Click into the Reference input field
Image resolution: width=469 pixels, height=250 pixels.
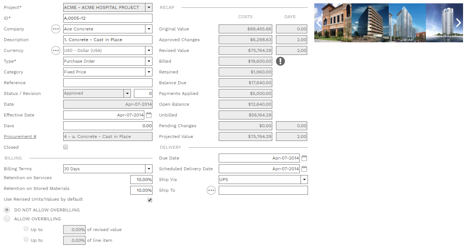(x=108, y=83)
